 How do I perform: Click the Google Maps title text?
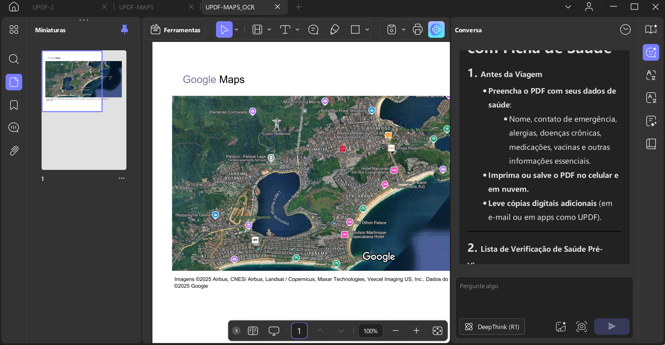coord(214,80)
